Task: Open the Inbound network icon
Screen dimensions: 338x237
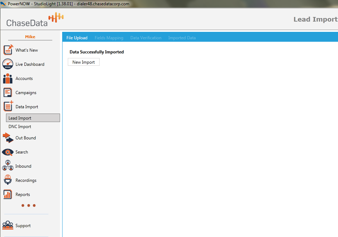Action: [x=8, y=166]
